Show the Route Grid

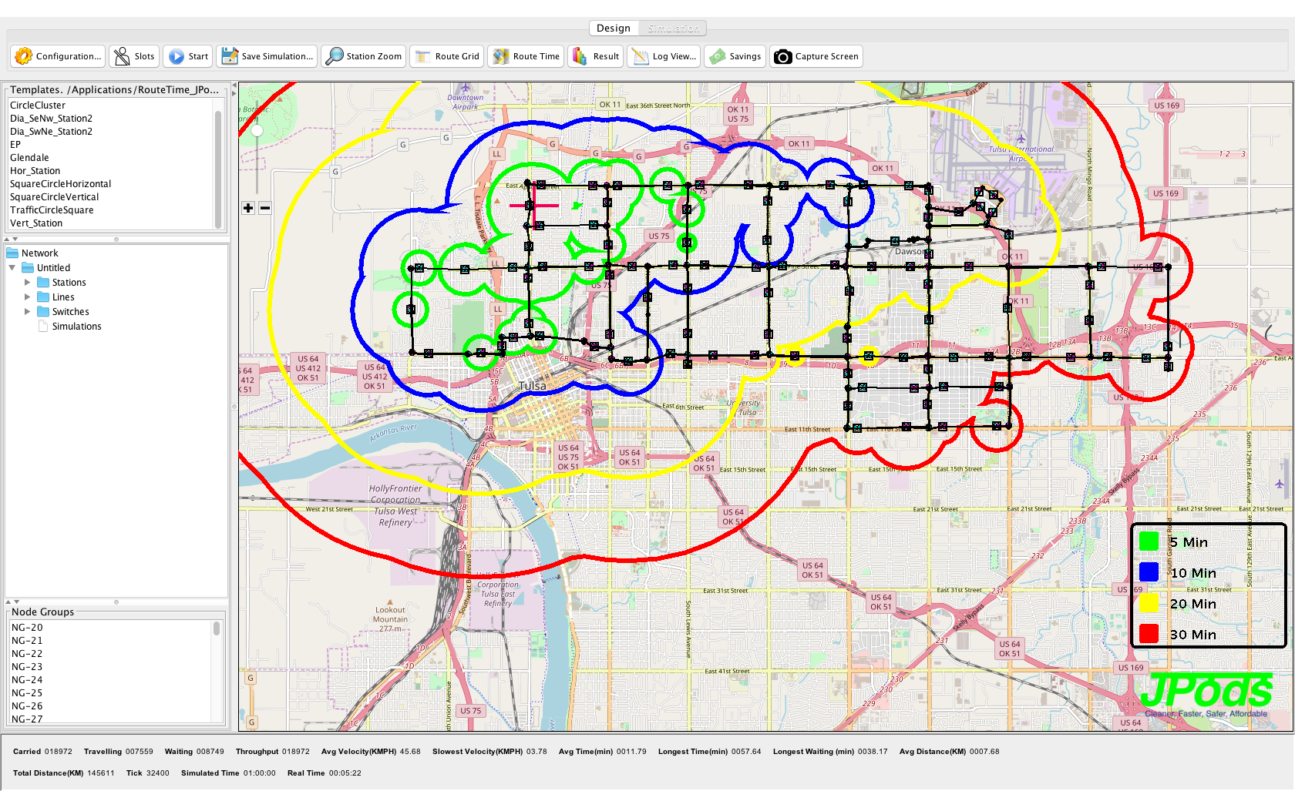point(447,56)
